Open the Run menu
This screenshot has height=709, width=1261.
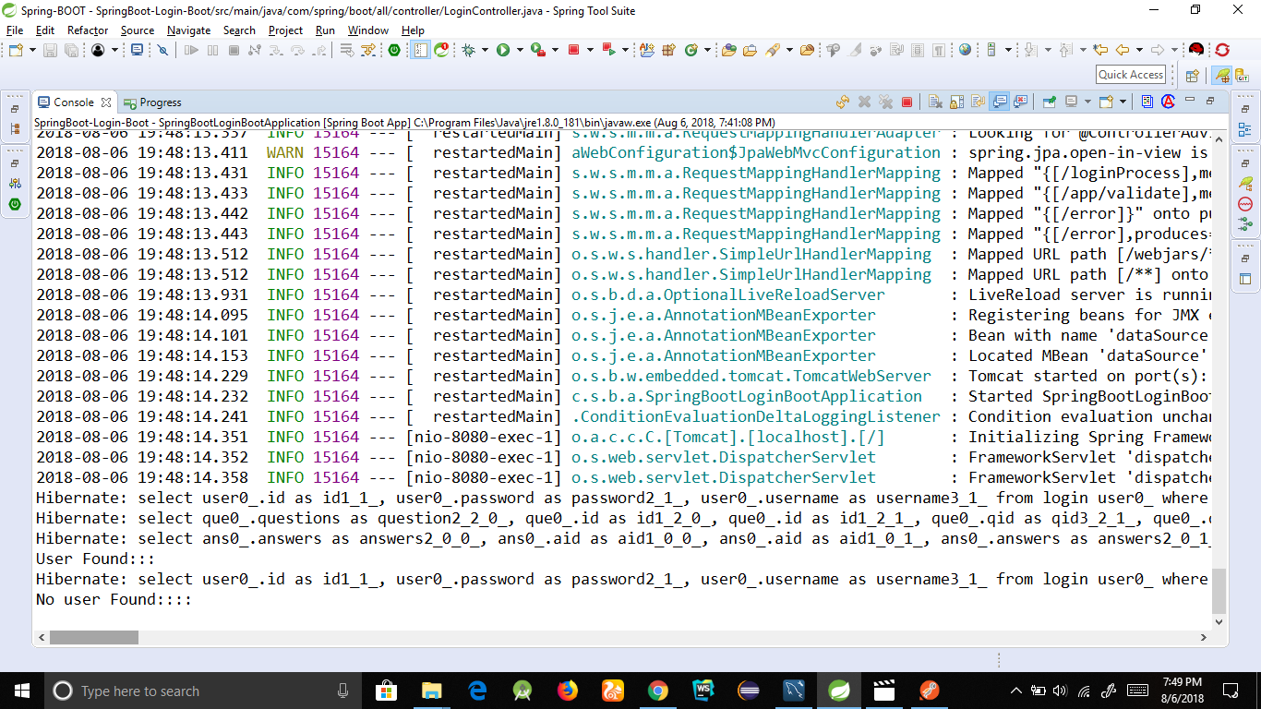tap(325, 30)
